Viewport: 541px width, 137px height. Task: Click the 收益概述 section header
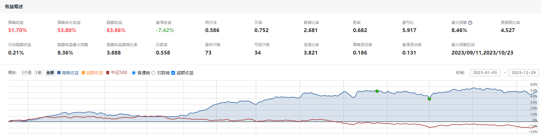tap(14, 6)
